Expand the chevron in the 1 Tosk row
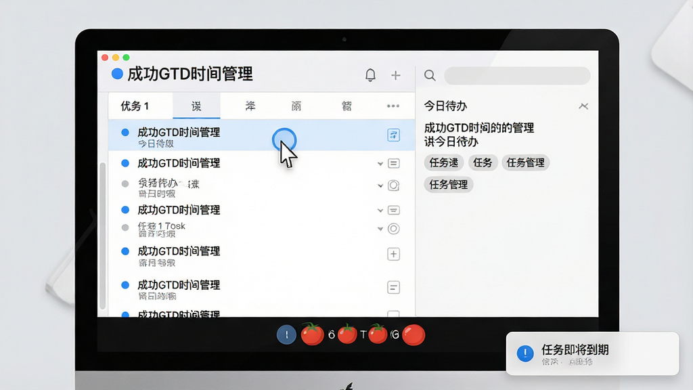 tap(380, 229)
